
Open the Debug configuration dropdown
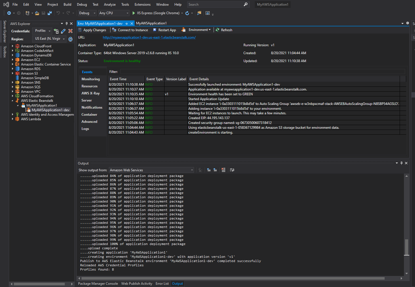pyautogui.click(x=87, y=13)
